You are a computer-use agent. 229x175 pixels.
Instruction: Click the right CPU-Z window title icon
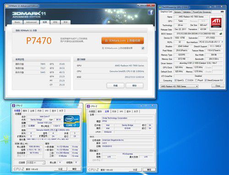[x=88, y=106]
